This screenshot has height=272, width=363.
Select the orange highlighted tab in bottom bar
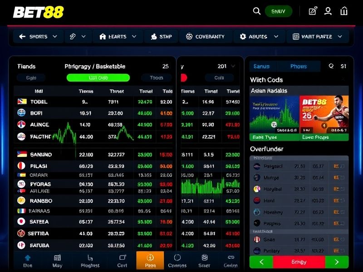click(150, 261)
